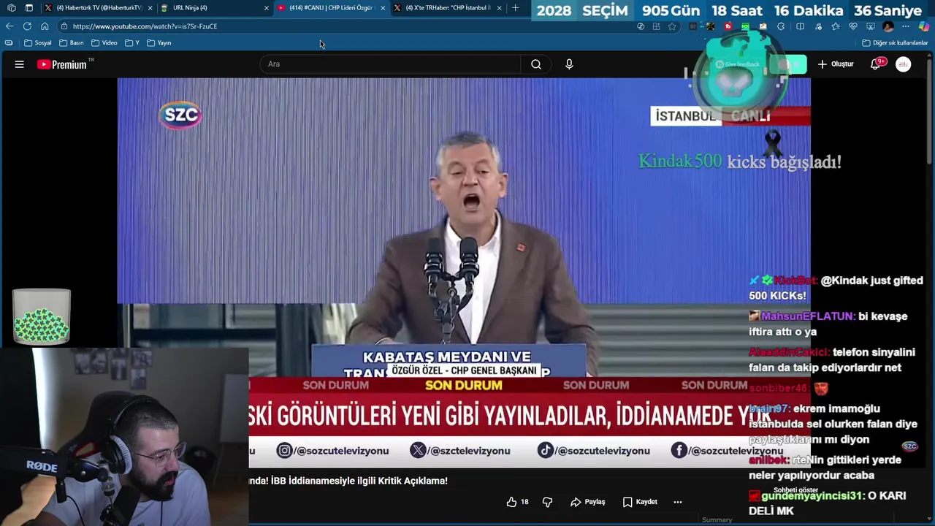The image size is (935, 526).
Task: Go back with browser back arrow
Action: (x=9, y=26)
